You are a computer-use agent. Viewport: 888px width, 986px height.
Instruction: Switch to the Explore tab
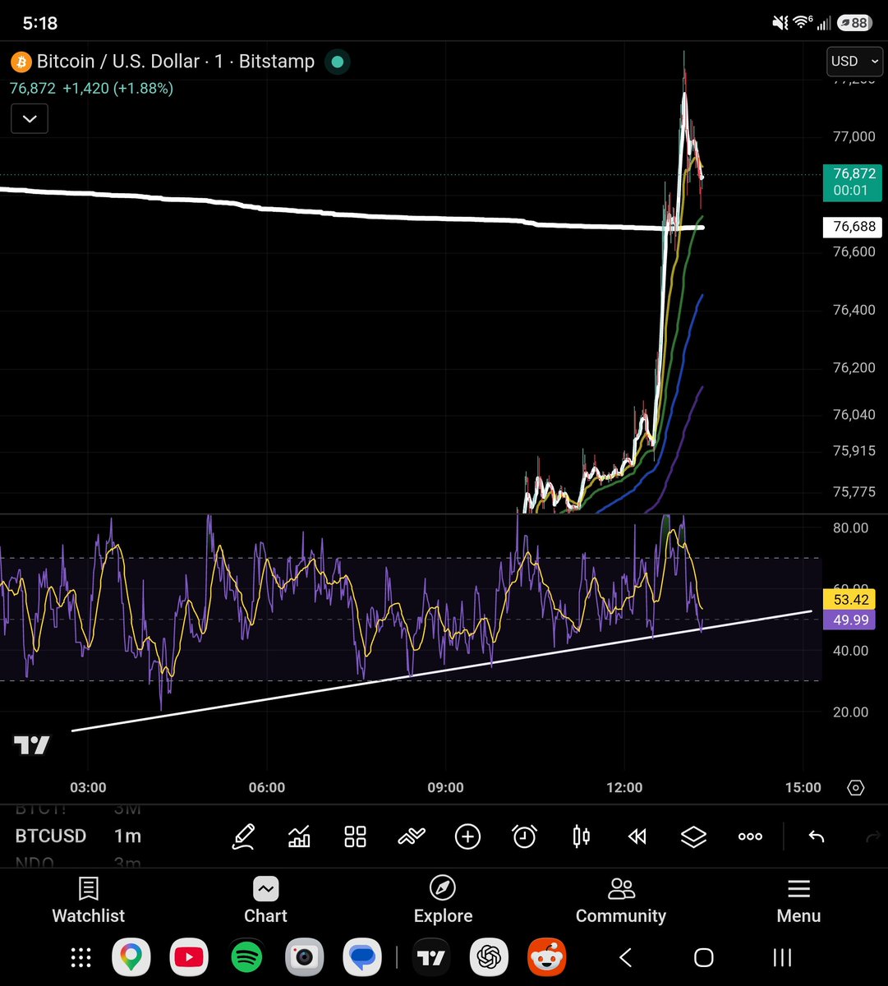coord(443,901)
